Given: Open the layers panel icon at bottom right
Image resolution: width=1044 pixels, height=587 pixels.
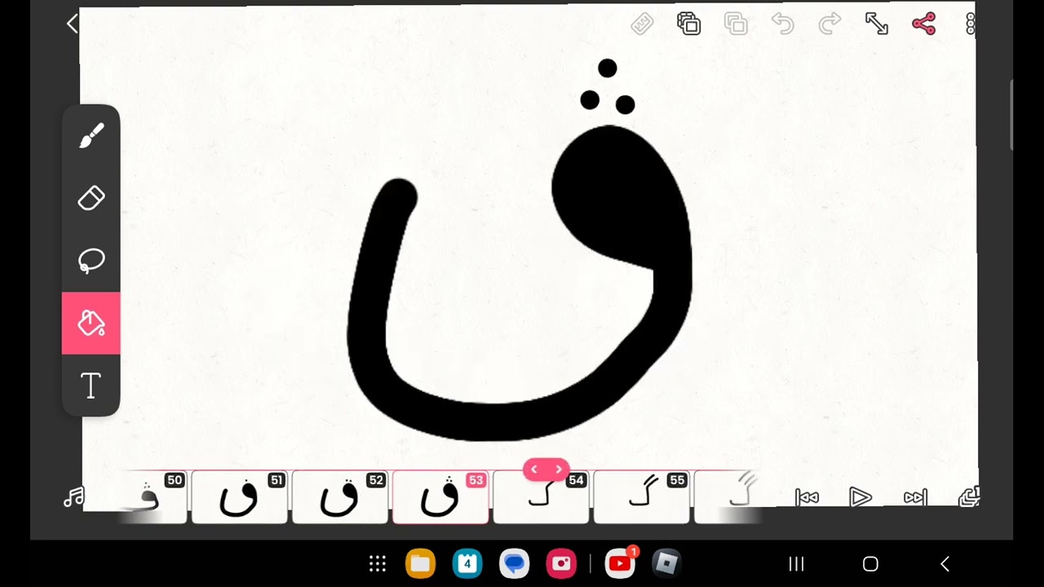Looking at the screenshot, I should [969, 497].
